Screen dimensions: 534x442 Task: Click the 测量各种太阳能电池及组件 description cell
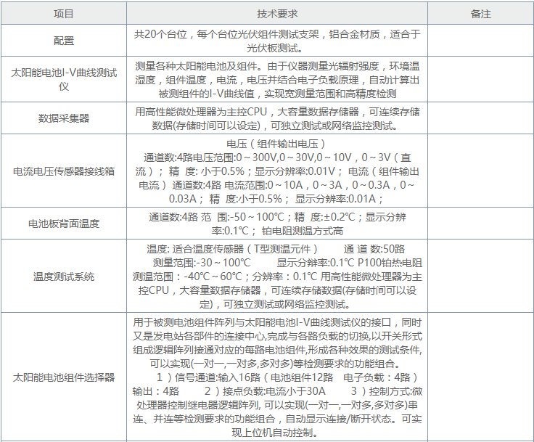pyautogui.click(x=276, y=79)
